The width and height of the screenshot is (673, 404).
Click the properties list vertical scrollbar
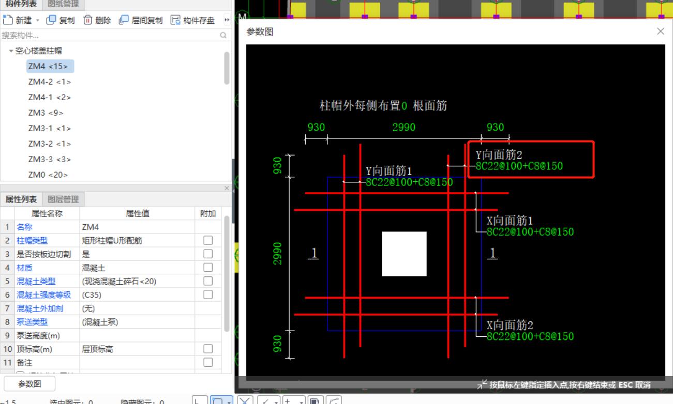pyautogui.click(x=227, y=274)
